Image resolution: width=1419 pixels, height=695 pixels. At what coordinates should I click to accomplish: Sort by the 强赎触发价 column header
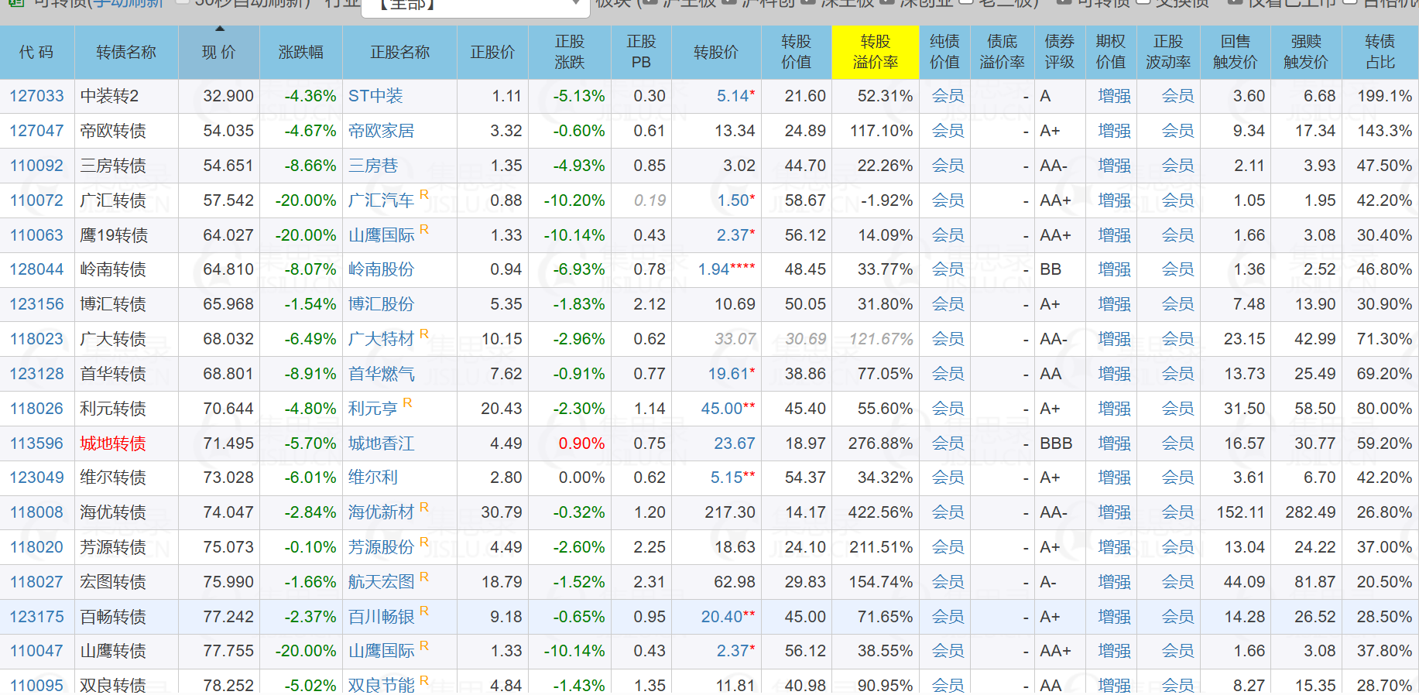1306,52
